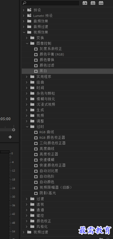Open the 生成 folder icon

32,110
